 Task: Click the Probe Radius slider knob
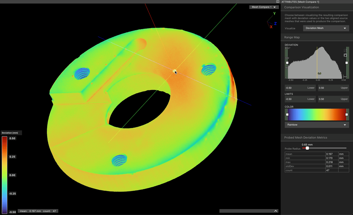(x=307, y=148)
